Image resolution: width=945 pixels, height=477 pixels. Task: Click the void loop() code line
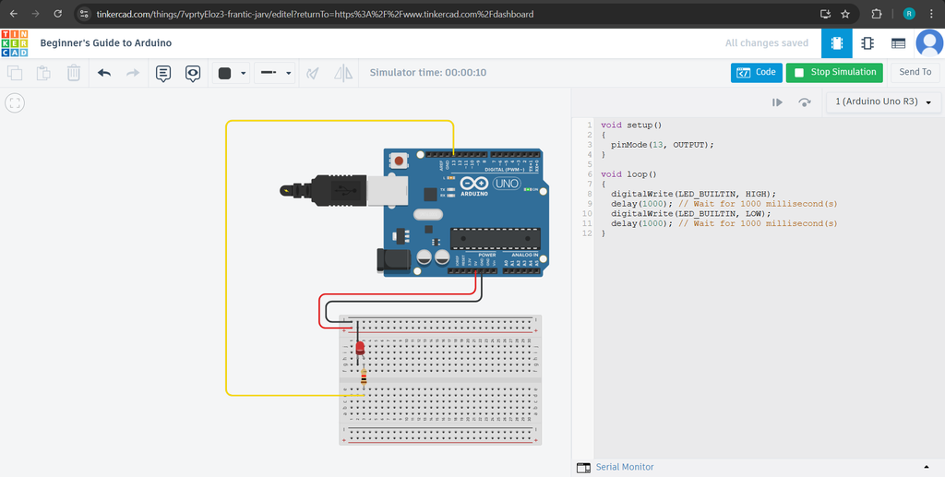[628, 174]
